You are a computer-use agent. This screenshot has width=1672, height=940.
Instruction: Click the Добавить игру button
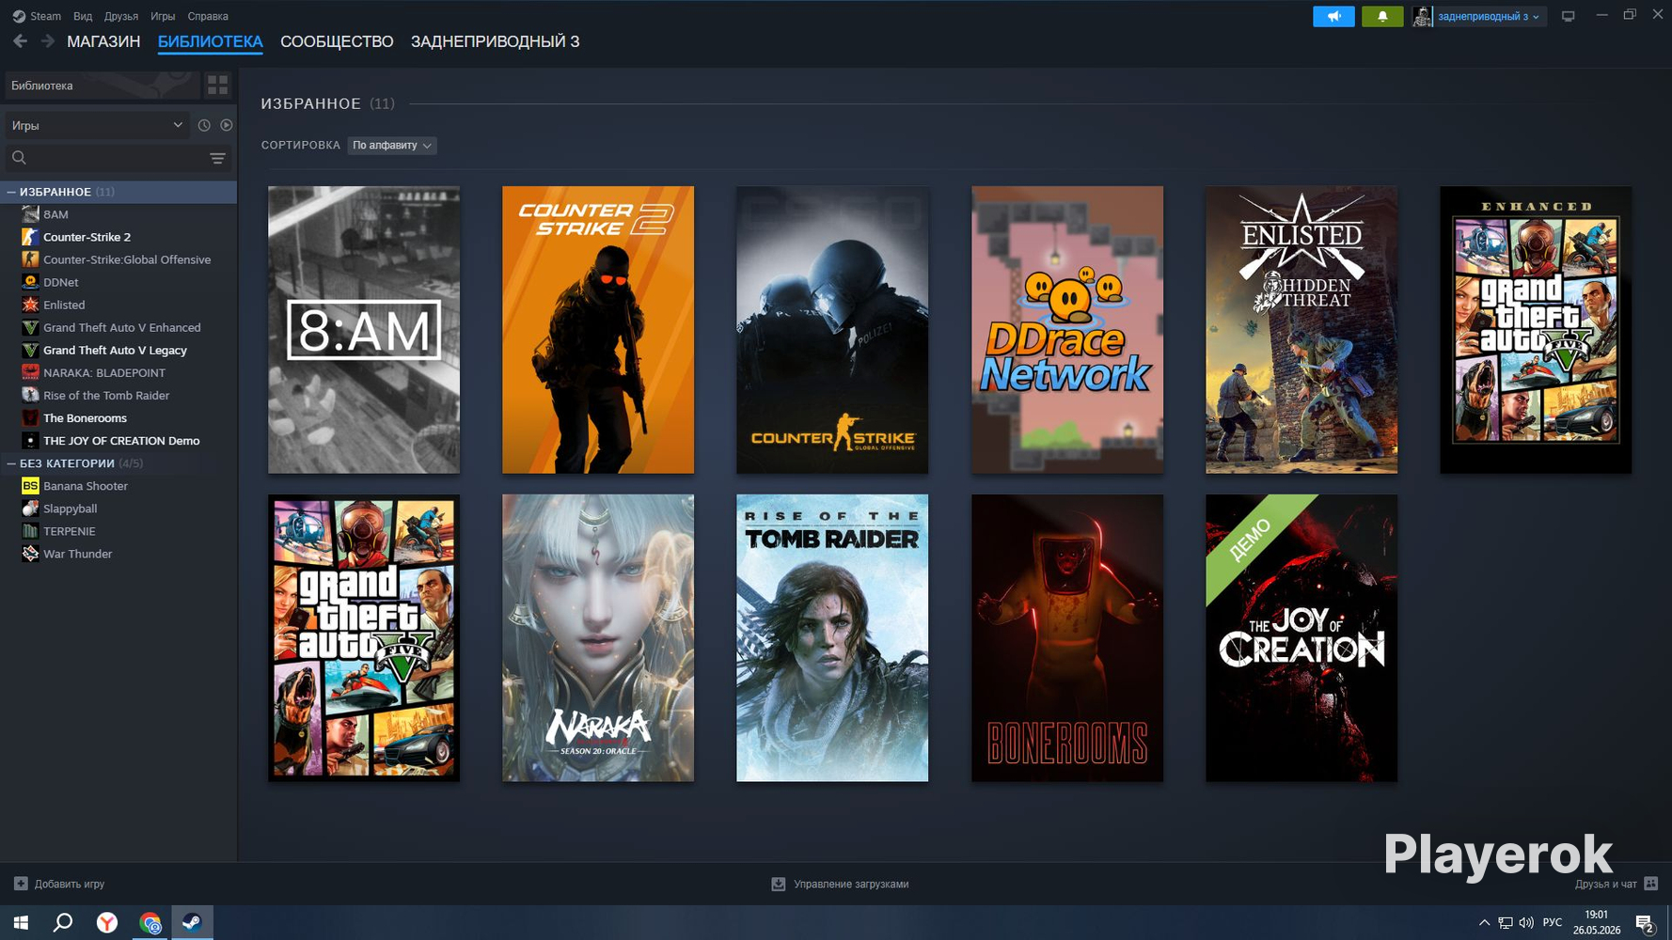[x=59, y=884]
